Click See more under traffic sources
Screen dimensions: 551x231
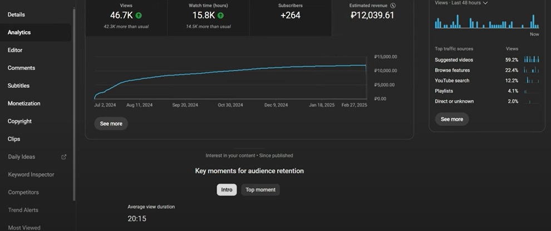(x=452, y=119)
